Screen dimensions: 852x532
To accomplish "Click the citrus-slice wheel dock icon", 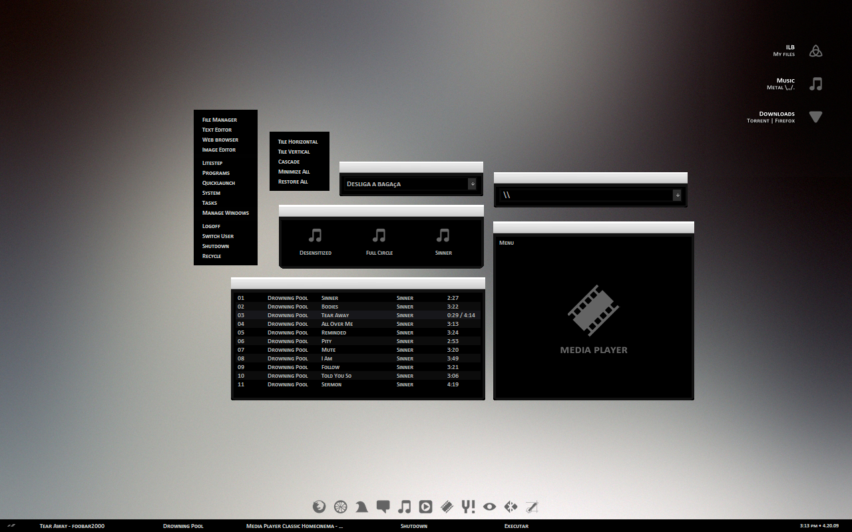I will coord(341,507).
